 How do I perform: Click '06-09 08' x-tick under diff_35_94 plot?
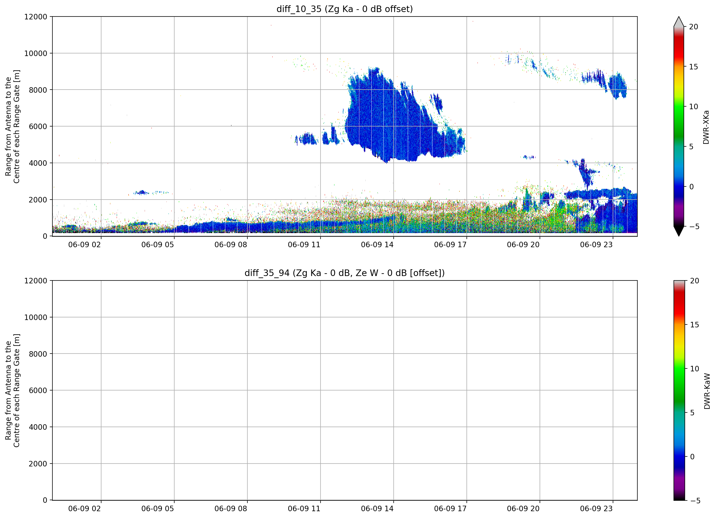[x=231, y=509]
